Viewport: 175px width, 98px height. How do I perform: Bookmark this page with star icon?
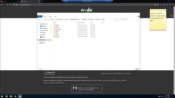pyautogui.click(x=158, y=5)
